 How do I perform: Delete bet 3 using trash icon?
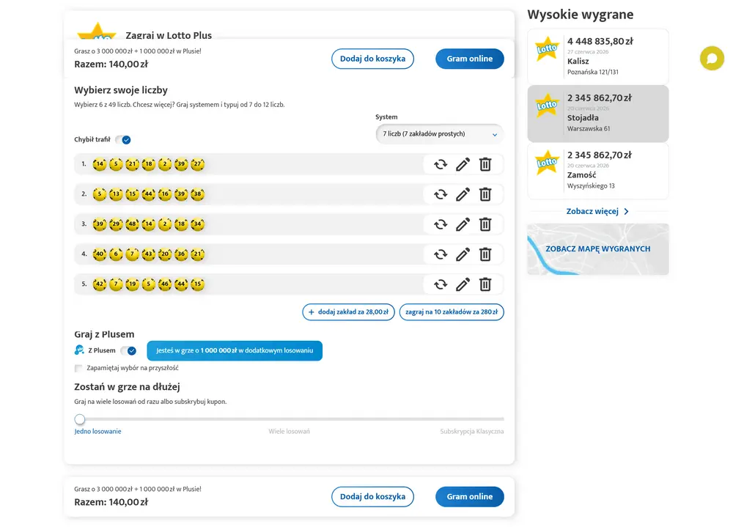pyautogui.click(x=485, y=224)
